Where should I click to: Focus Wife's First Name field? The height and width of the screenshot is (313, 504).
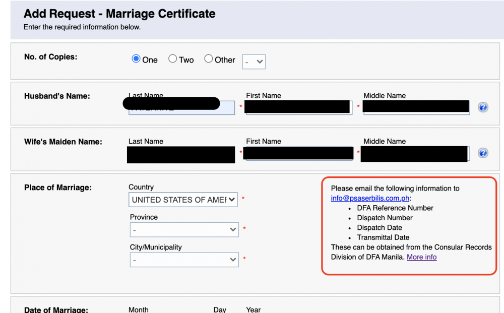click(299, 154)
